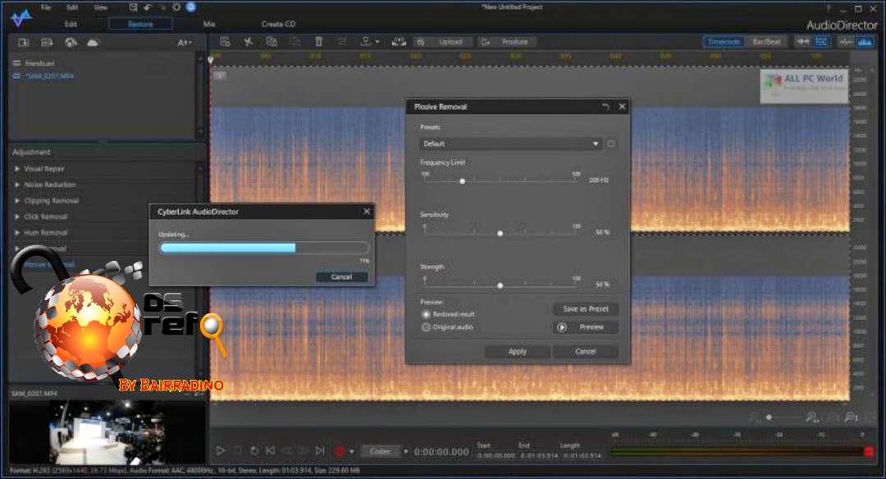This screenshot has width=886, height=479.
Task: Switch to the Create CD tab
Action: [278, 25]
